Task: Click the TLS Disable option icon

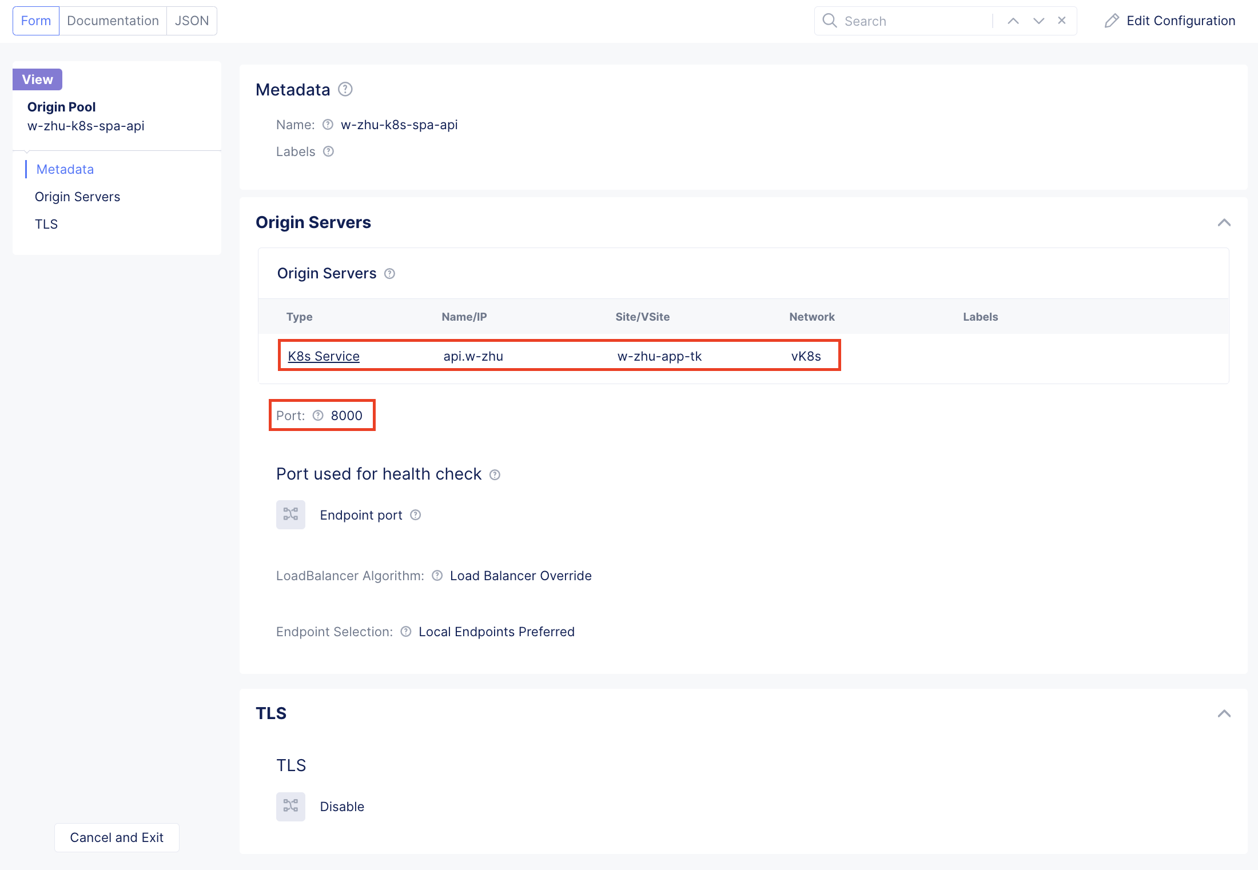Action: click(290, 807)
